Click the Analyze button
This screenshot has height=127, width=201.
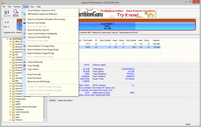53,100
